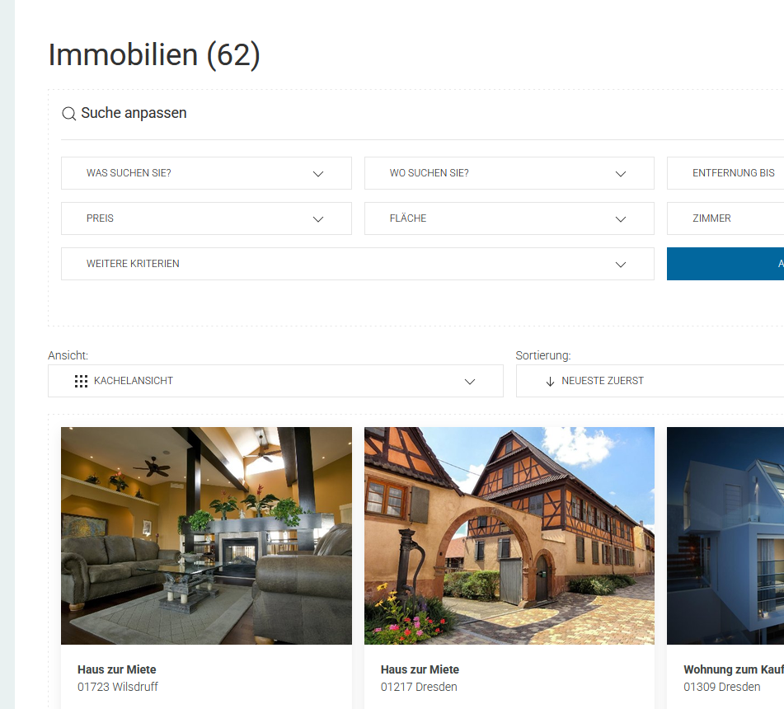Click the 01217 Dresden location text
Screen dimensions: 784x709
pyautogui.click(x=419, y=687)
